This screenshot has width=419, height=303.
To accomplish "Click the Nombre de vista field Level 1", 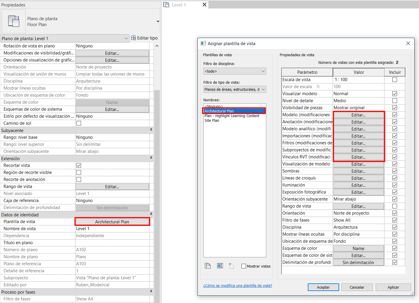I will [x=112, y=229].
